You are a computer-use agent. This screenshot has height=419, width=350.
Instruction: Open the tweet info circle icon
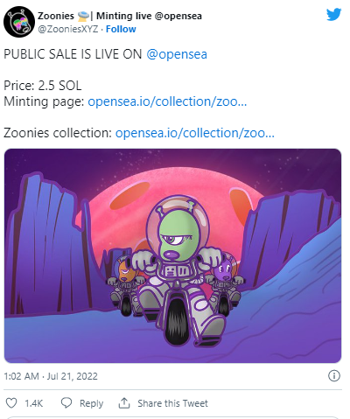pyautogui.click(x=334, y=375)
